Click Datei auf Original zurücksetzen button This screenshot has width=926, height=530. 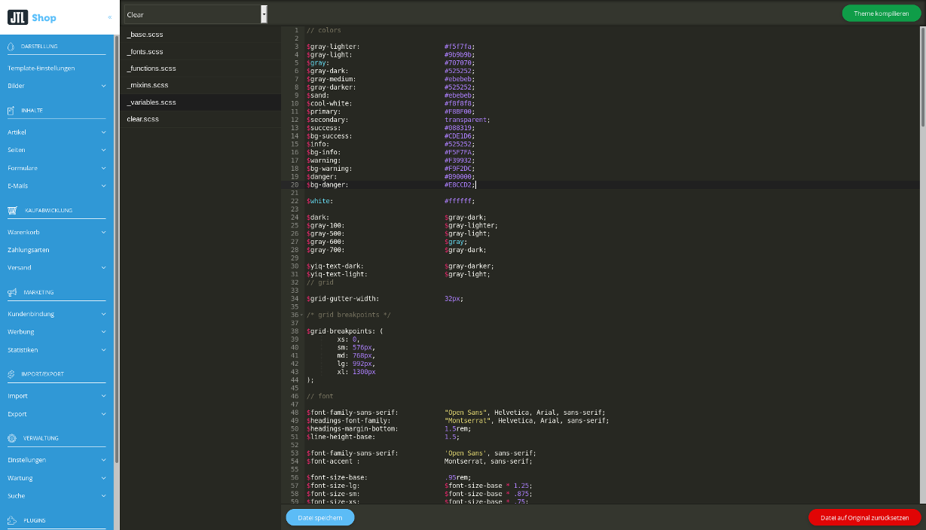click(x=864, y=517)
